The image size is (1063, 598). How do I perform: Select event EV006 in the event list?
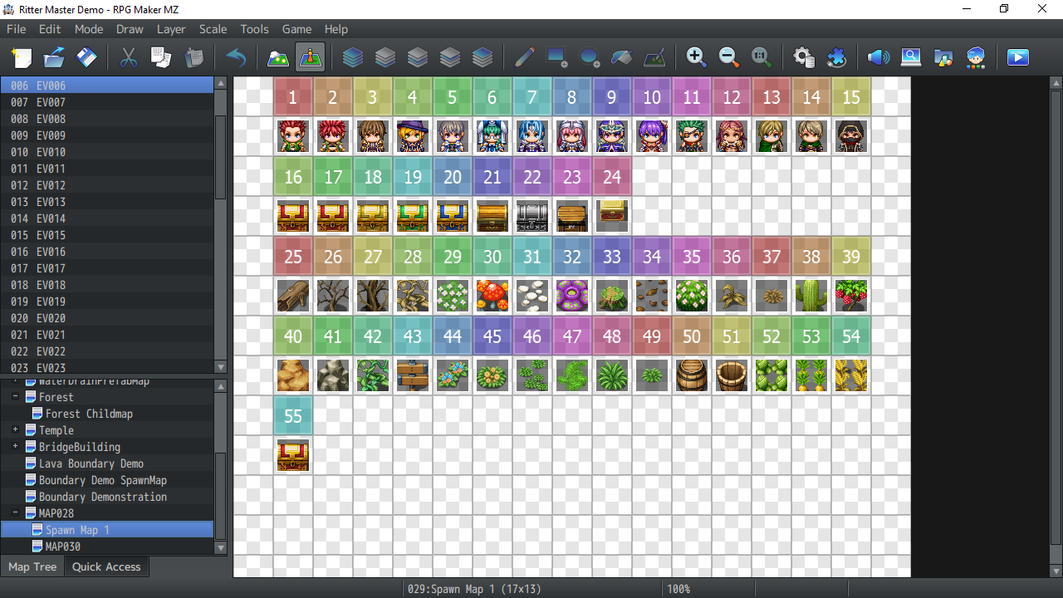(x=107, y=86)
